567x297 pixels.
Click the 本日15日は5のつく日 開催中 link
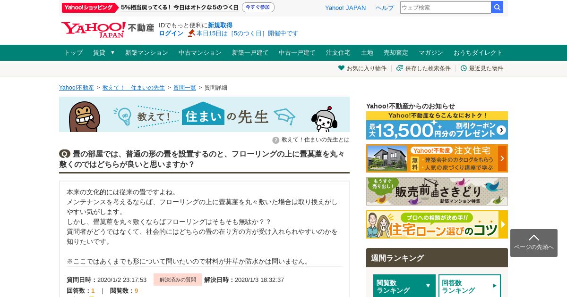click(248, 33)
